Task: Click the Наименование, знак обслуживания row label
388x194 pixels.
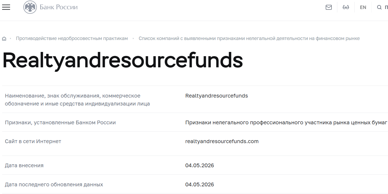Action: tap(77, 100)
